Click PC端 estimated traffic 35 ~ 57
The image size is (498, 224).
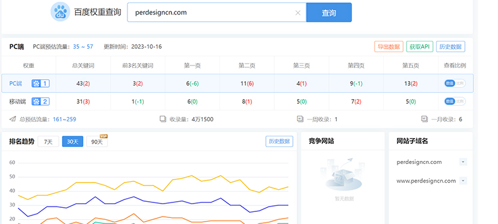pos(83,47)
